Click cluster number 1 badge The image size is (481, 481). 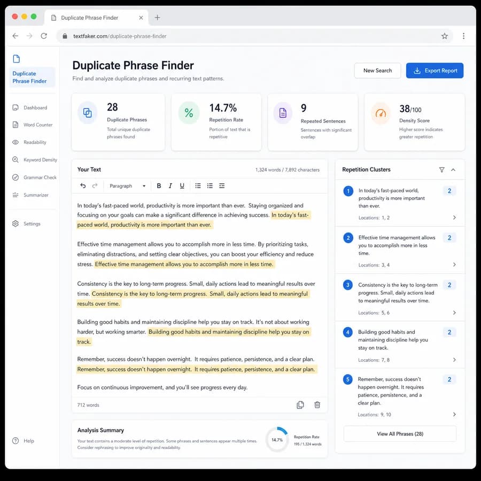348,191
